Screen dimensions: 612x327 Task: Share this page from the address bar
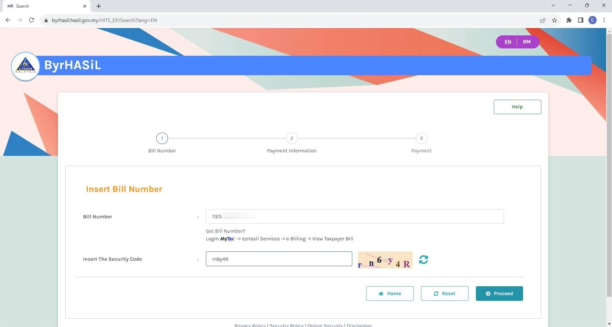pyautogui.click(x=543, y=20)
